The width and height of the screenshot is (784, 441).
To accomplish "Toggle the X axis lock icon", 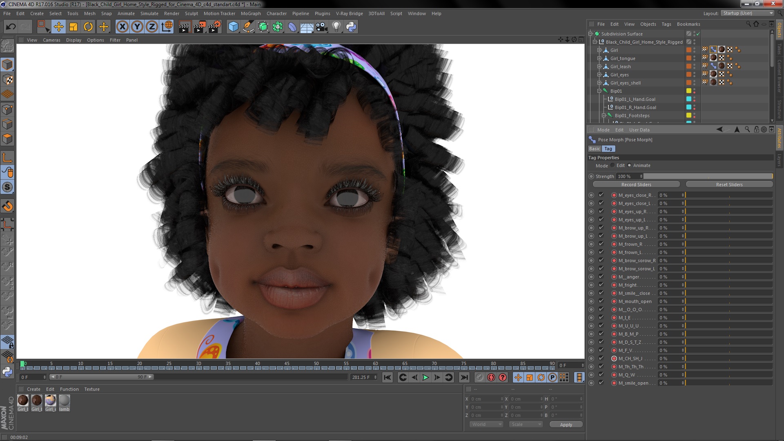I will (122, 27).
